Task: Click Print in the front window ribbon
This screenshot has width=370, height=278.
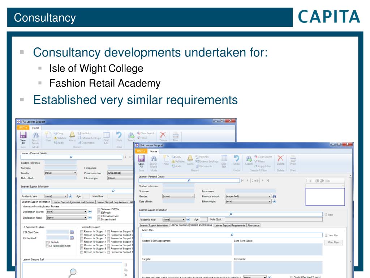Action: click(293, 160)
